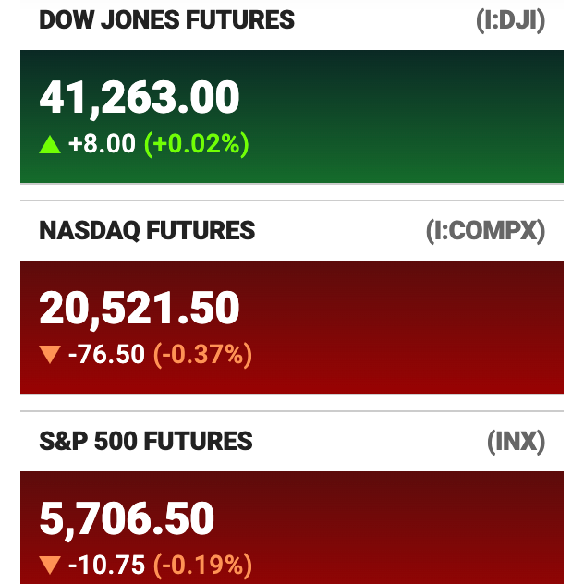The height and width of the screenshot is (584, 584).
Task: Click the -10.75 point change
Action: coord(106,565)
